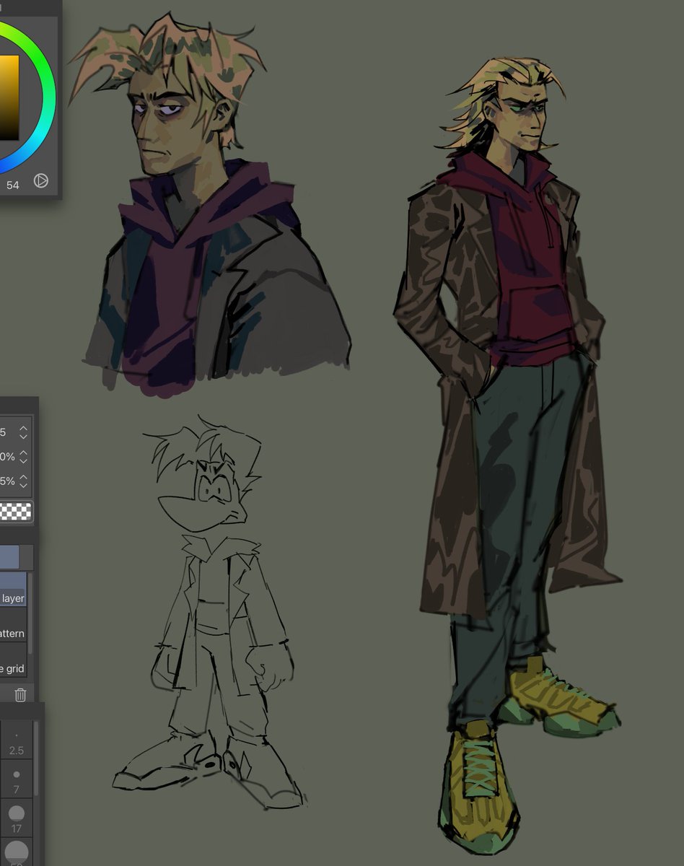Click the brush size panel scrollbar
Viewport: 684px width, 866px height.
pos(37,758)
